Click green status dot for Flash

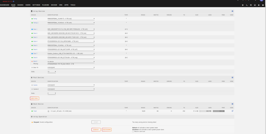(x=32, y=111)
